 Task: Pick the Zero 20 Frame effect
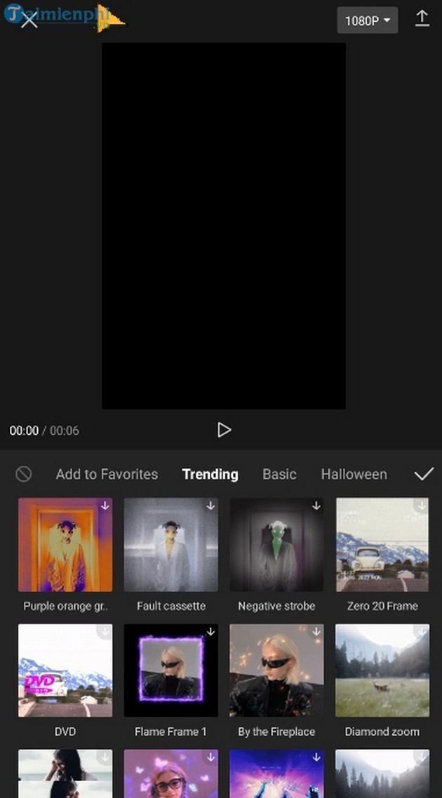pos(382,545)
